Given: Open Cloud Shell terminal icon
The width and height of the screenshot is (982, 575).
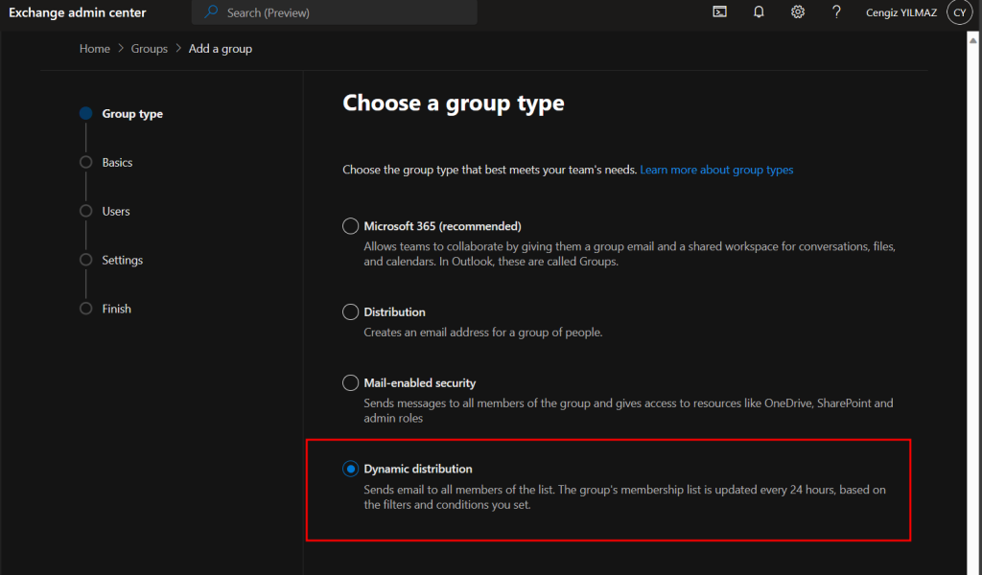Looking at the screenshot, I should click(719, 12).
